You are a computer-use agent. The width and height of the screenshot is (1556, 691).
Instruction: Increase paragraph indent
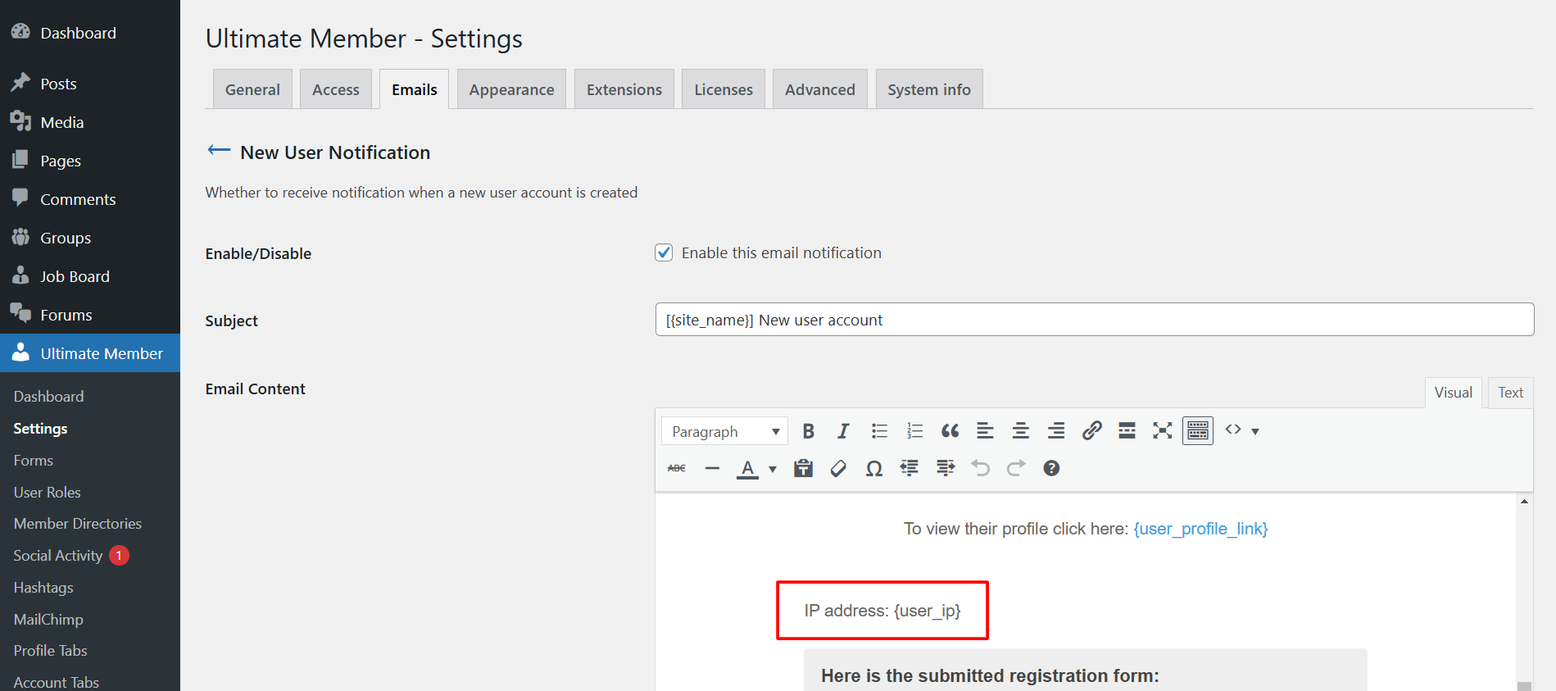pyautogui.click(x=946, y=468)
